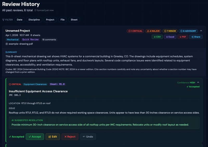Click the Unnamed Project title

tap(18, 31)
